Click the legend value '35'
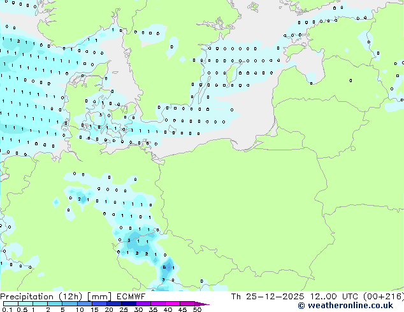This screenshot has height=312, width=404. click(153, 309)
